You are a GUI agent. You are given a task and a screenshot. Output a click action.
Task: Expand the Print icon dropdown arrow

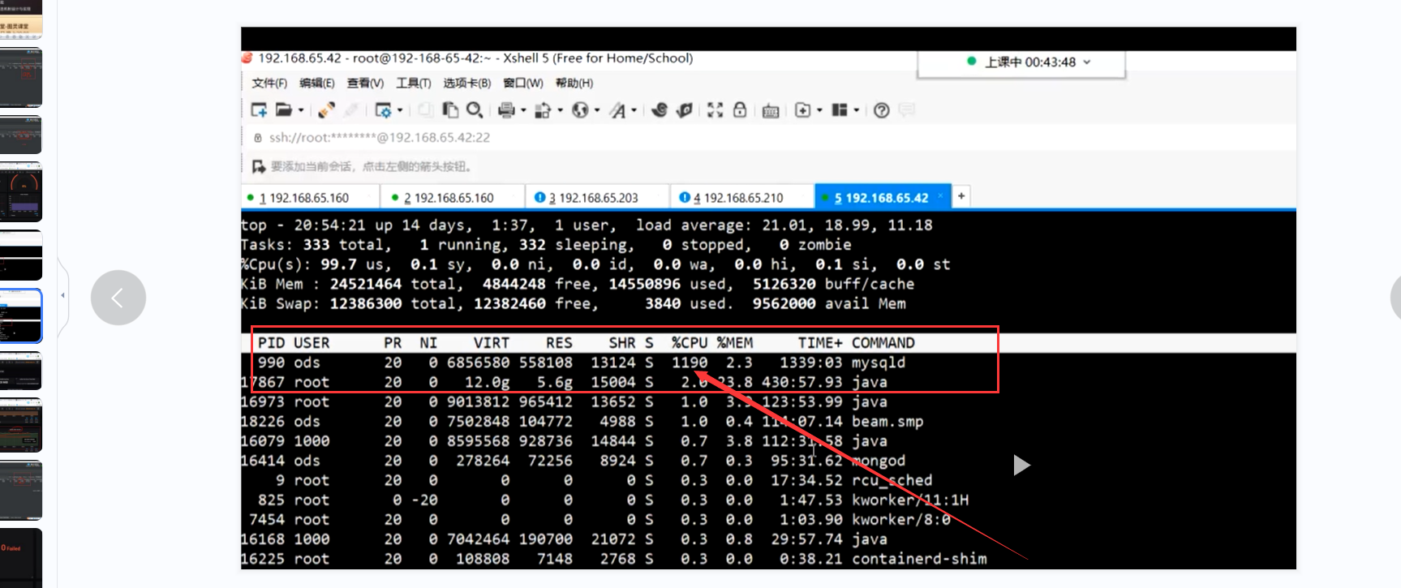(x=523, y=110)
